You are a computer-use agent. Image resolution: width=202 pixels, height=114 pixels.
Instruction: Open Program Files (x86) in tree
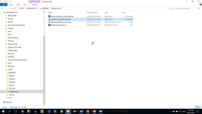(x=15, y=47)
